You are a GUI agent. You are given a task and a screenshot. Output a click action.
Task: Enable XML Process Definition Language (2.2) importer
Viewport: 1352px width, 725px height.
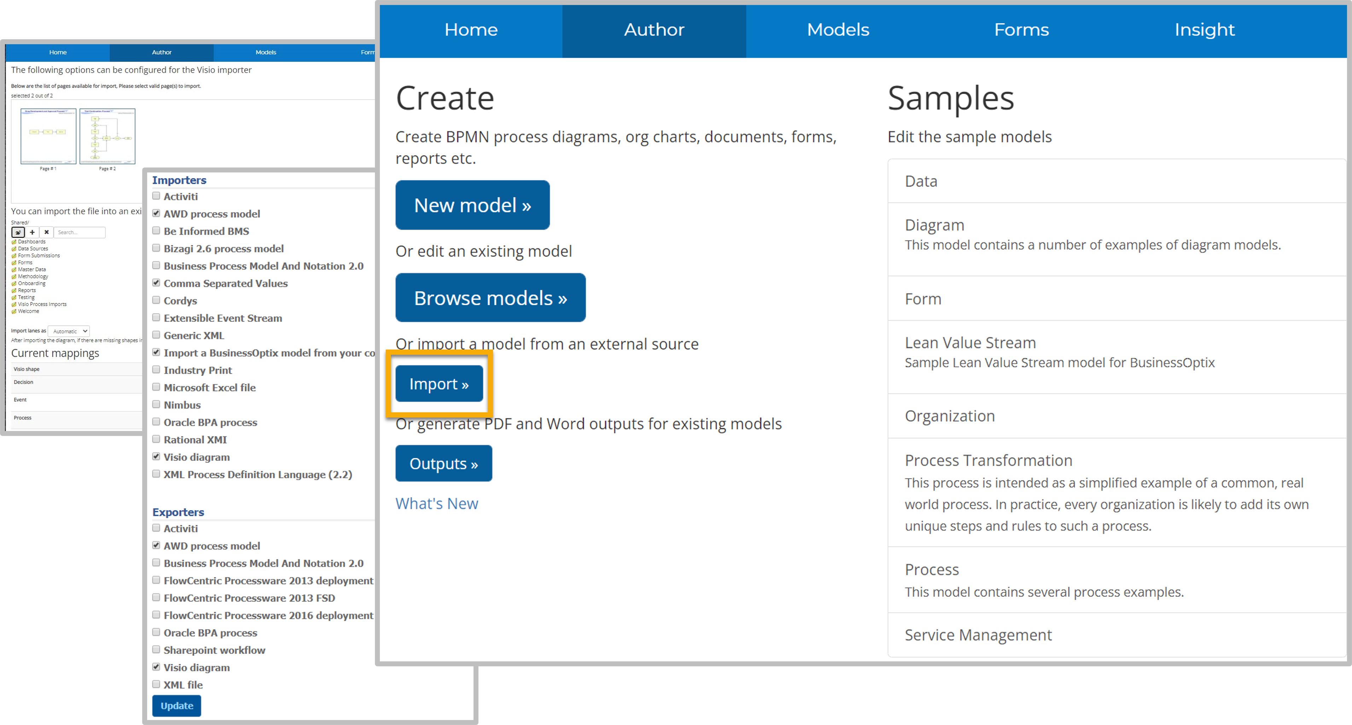tap(156, 474)
